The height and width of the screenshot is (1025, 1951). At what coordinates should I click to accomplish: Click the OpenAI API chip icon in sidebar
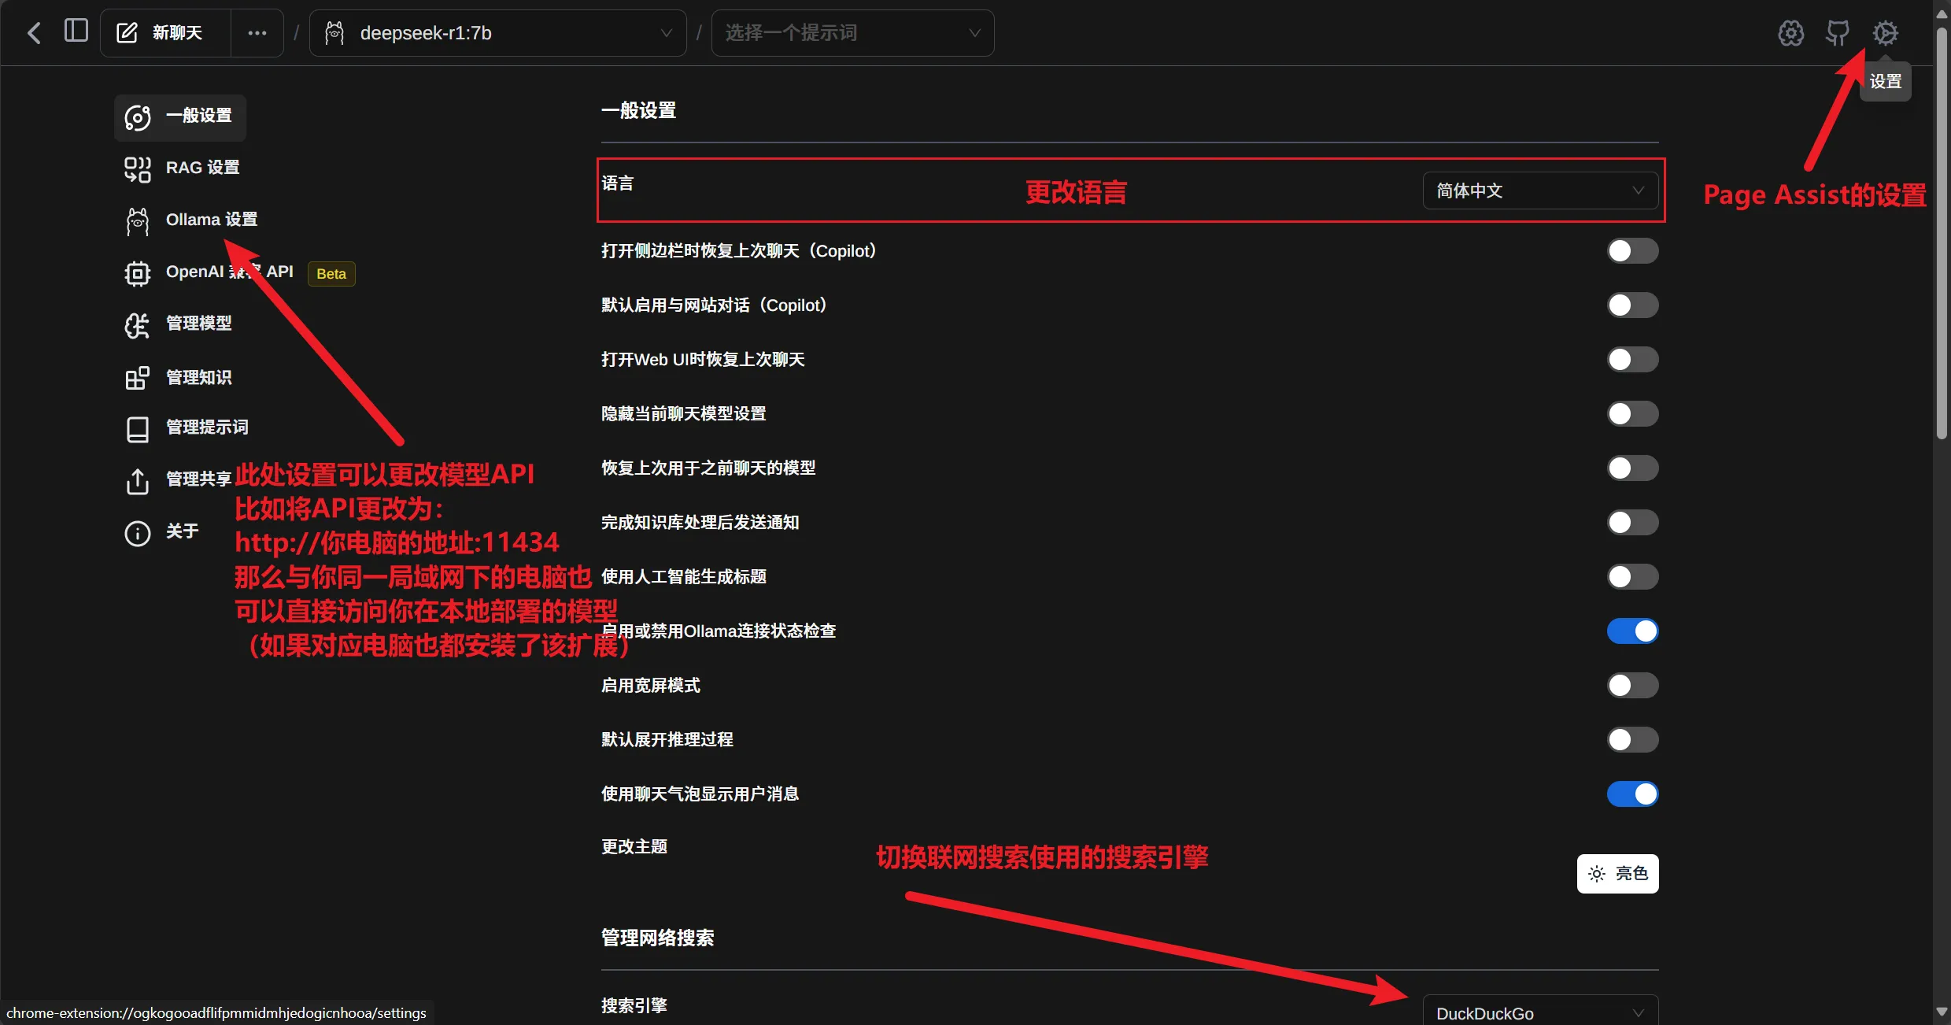[x=138, y=273]
